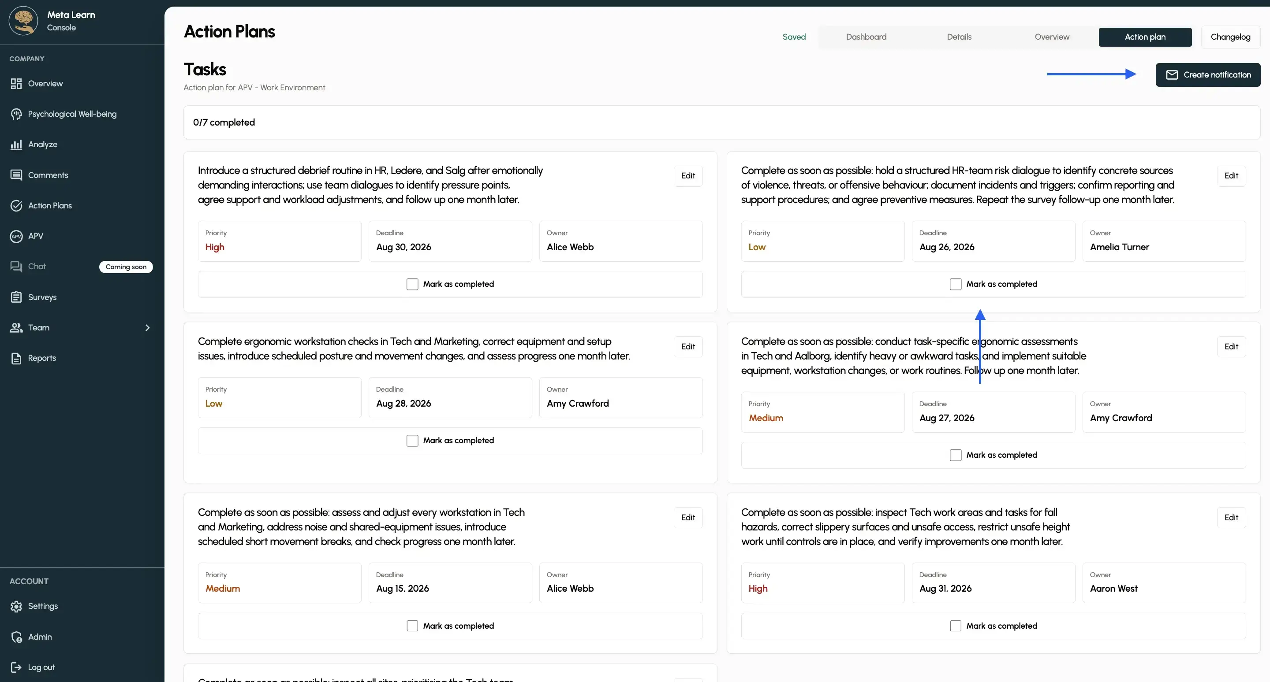Click Medium priority on the noise and shared-equipment task
The image size is (1270, 682).
pos(280,583)
